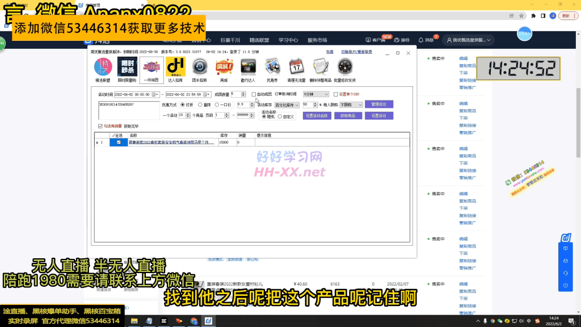Select the 打折 discount radio
This screenshot has width=581, height=327.
182,105
